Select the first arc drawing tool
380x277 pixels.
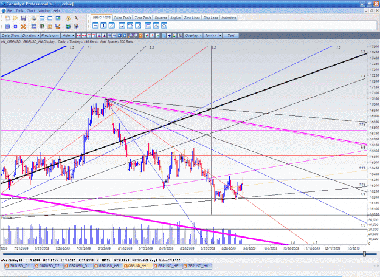(122, 26)
